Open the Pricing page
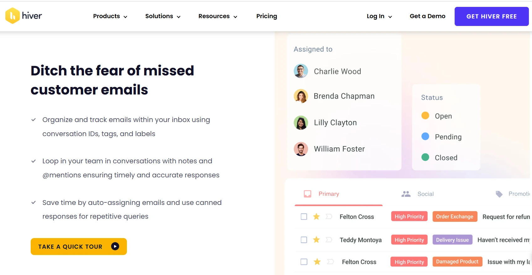Screen dimensions: 532x275 click(x=267, y=16)
